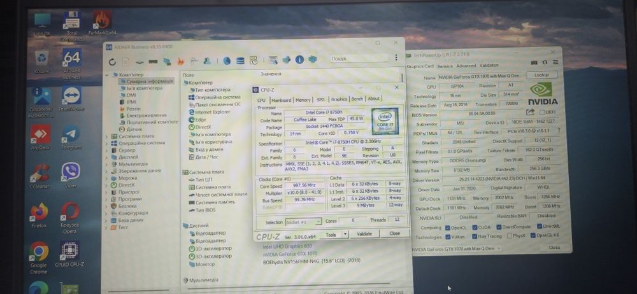Expand the Операційна система tree node
Screen dimensions: 637x294
108,143
